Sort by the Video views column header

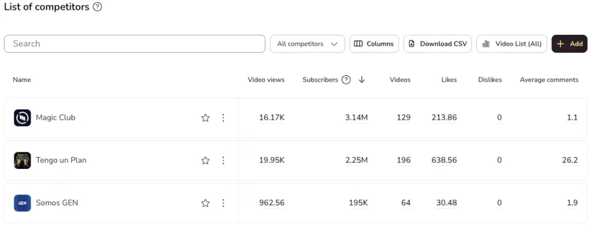(266, 80)
